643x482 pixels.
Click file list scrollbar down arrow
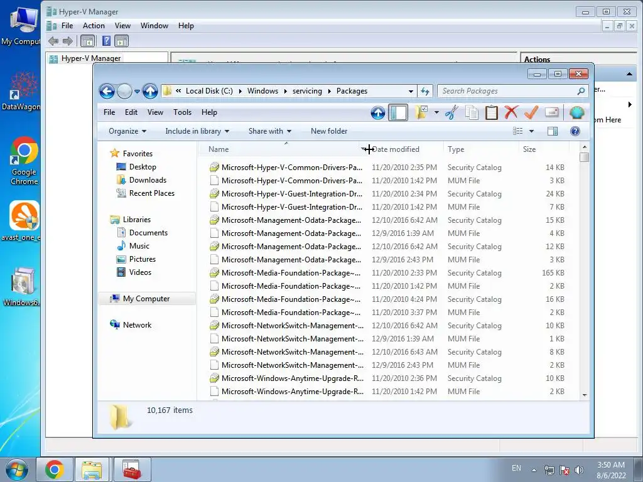pos(585,395)
